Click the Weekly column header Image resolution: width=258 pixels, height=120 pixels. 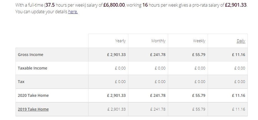(x=199, y=41)
